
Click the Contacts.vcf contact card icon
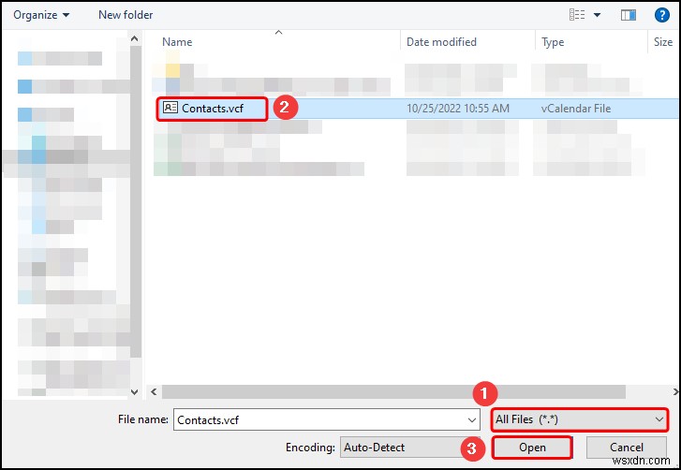170,107
